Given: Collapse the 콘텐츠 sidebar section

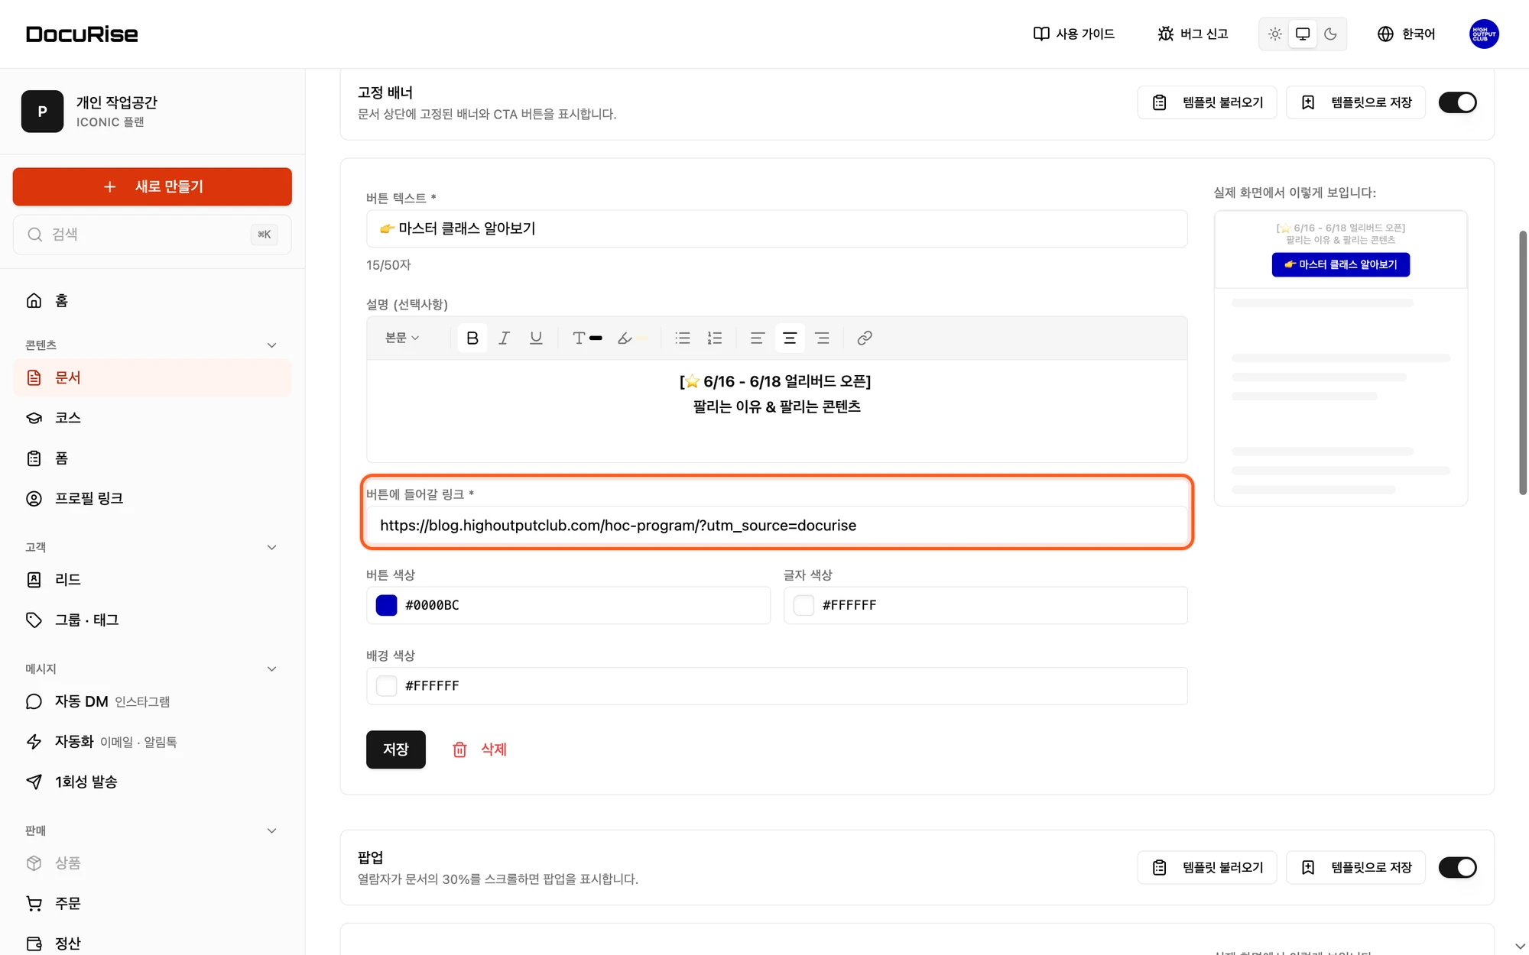Looking at the screenshot, I should (271, 345).
